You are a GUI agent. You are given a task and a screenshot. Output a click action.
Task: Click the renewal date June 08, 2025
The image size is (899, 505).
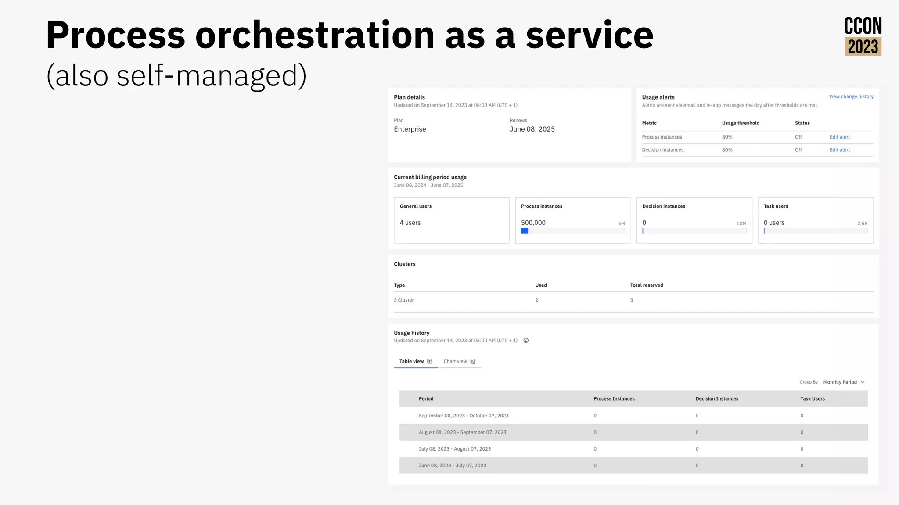coord(532,129)
